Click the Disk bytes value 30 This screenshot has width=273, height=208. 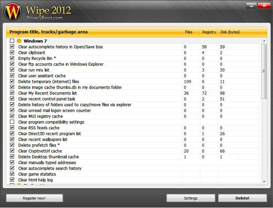[222, 70]
